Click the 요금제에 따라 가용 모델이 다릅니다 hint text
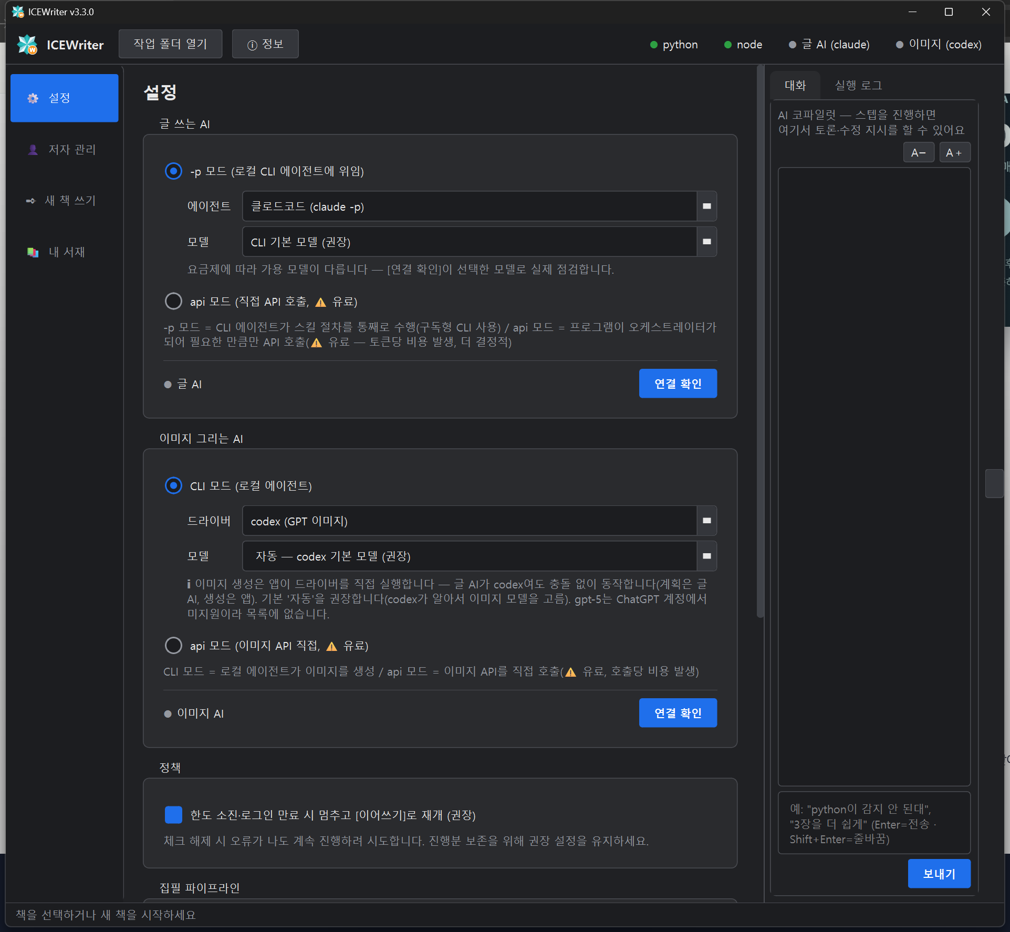 [x=401, y=270]
